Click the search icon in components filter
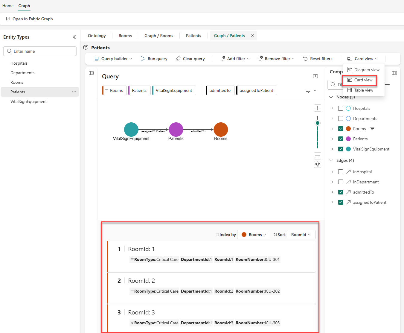The height and width of the screenshot is (333, 404). click(x=333, y=85)
